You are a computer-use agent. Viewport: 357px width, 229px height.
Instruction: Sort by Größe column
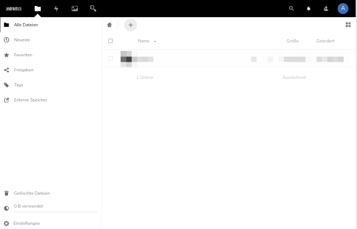(x=293, y=41)
